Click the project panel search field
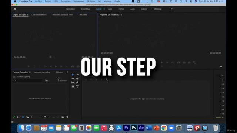The image size is (237, 133). pyautogui.click(x=28, y=81)
